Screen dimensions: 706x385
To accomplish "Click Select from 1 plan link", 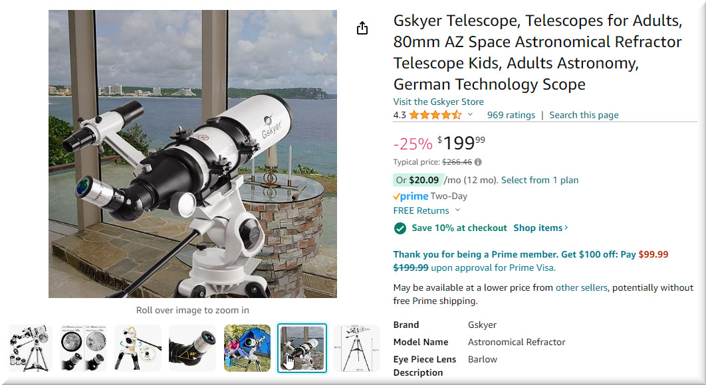I will coord(539,180).
